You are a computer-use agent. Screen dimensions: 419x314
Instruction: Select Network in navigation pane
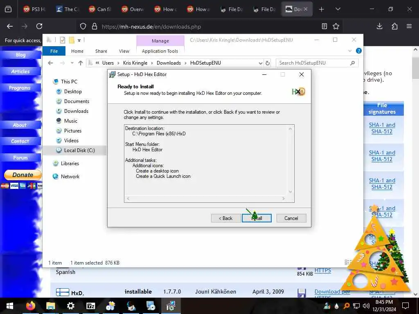[x=70, y=177]
